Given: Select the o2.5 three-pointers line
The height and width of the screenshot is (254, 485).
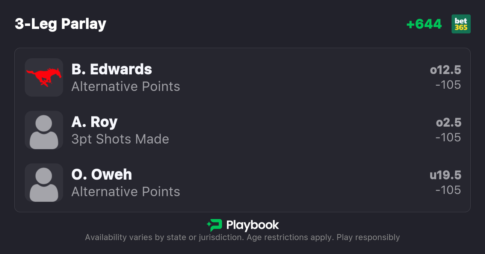Looking at the screenshot, I should (449, 122).
